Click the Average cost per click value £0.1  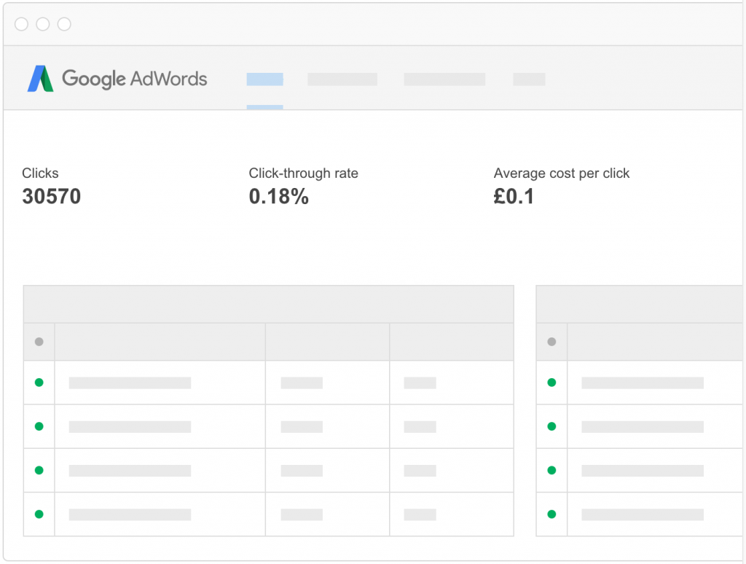[x=514, y=197]
